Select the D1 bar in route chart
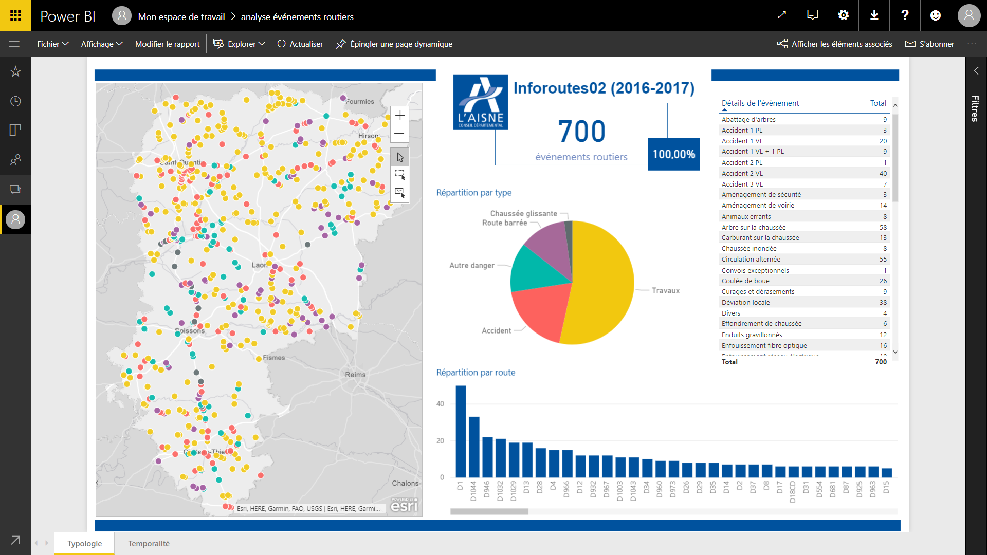The image size is (987, 555). [x=461, y=432]
